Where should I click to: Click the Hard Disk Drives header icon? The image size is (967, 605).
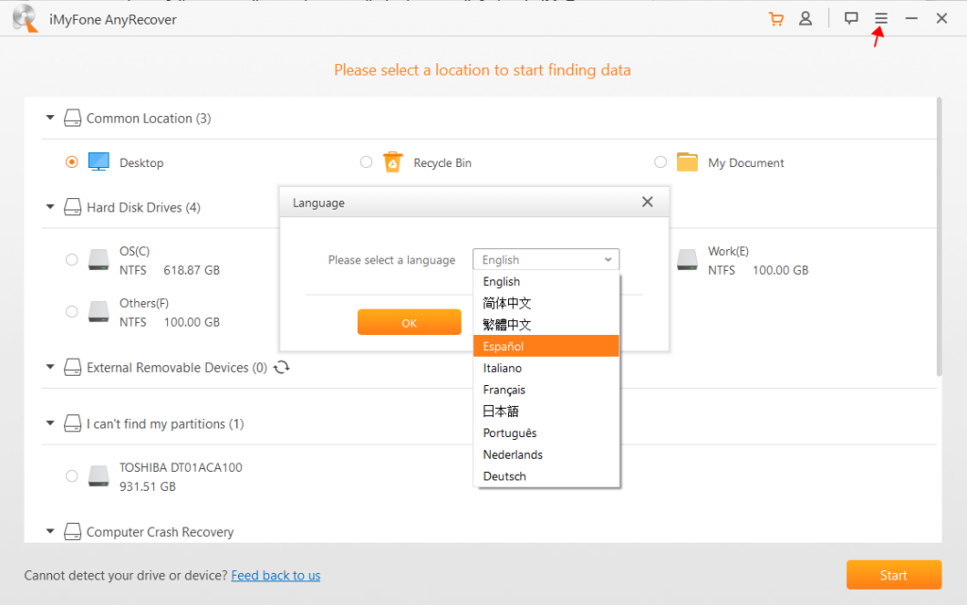click(x=73, y=207)
